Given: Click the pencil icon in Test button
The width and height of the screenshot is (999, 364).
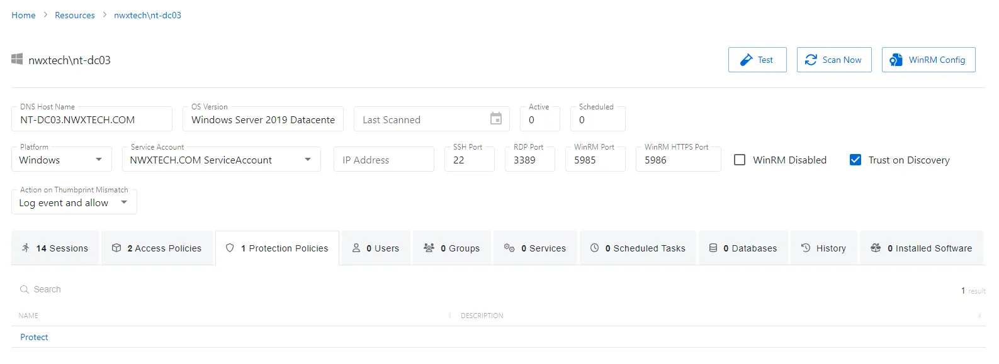Looking at the screenshot, I should (746, 60).
